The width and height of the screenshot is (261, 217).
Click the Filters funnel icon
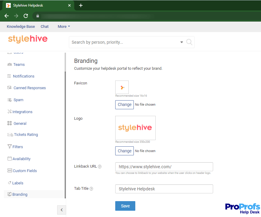[10, 146]
